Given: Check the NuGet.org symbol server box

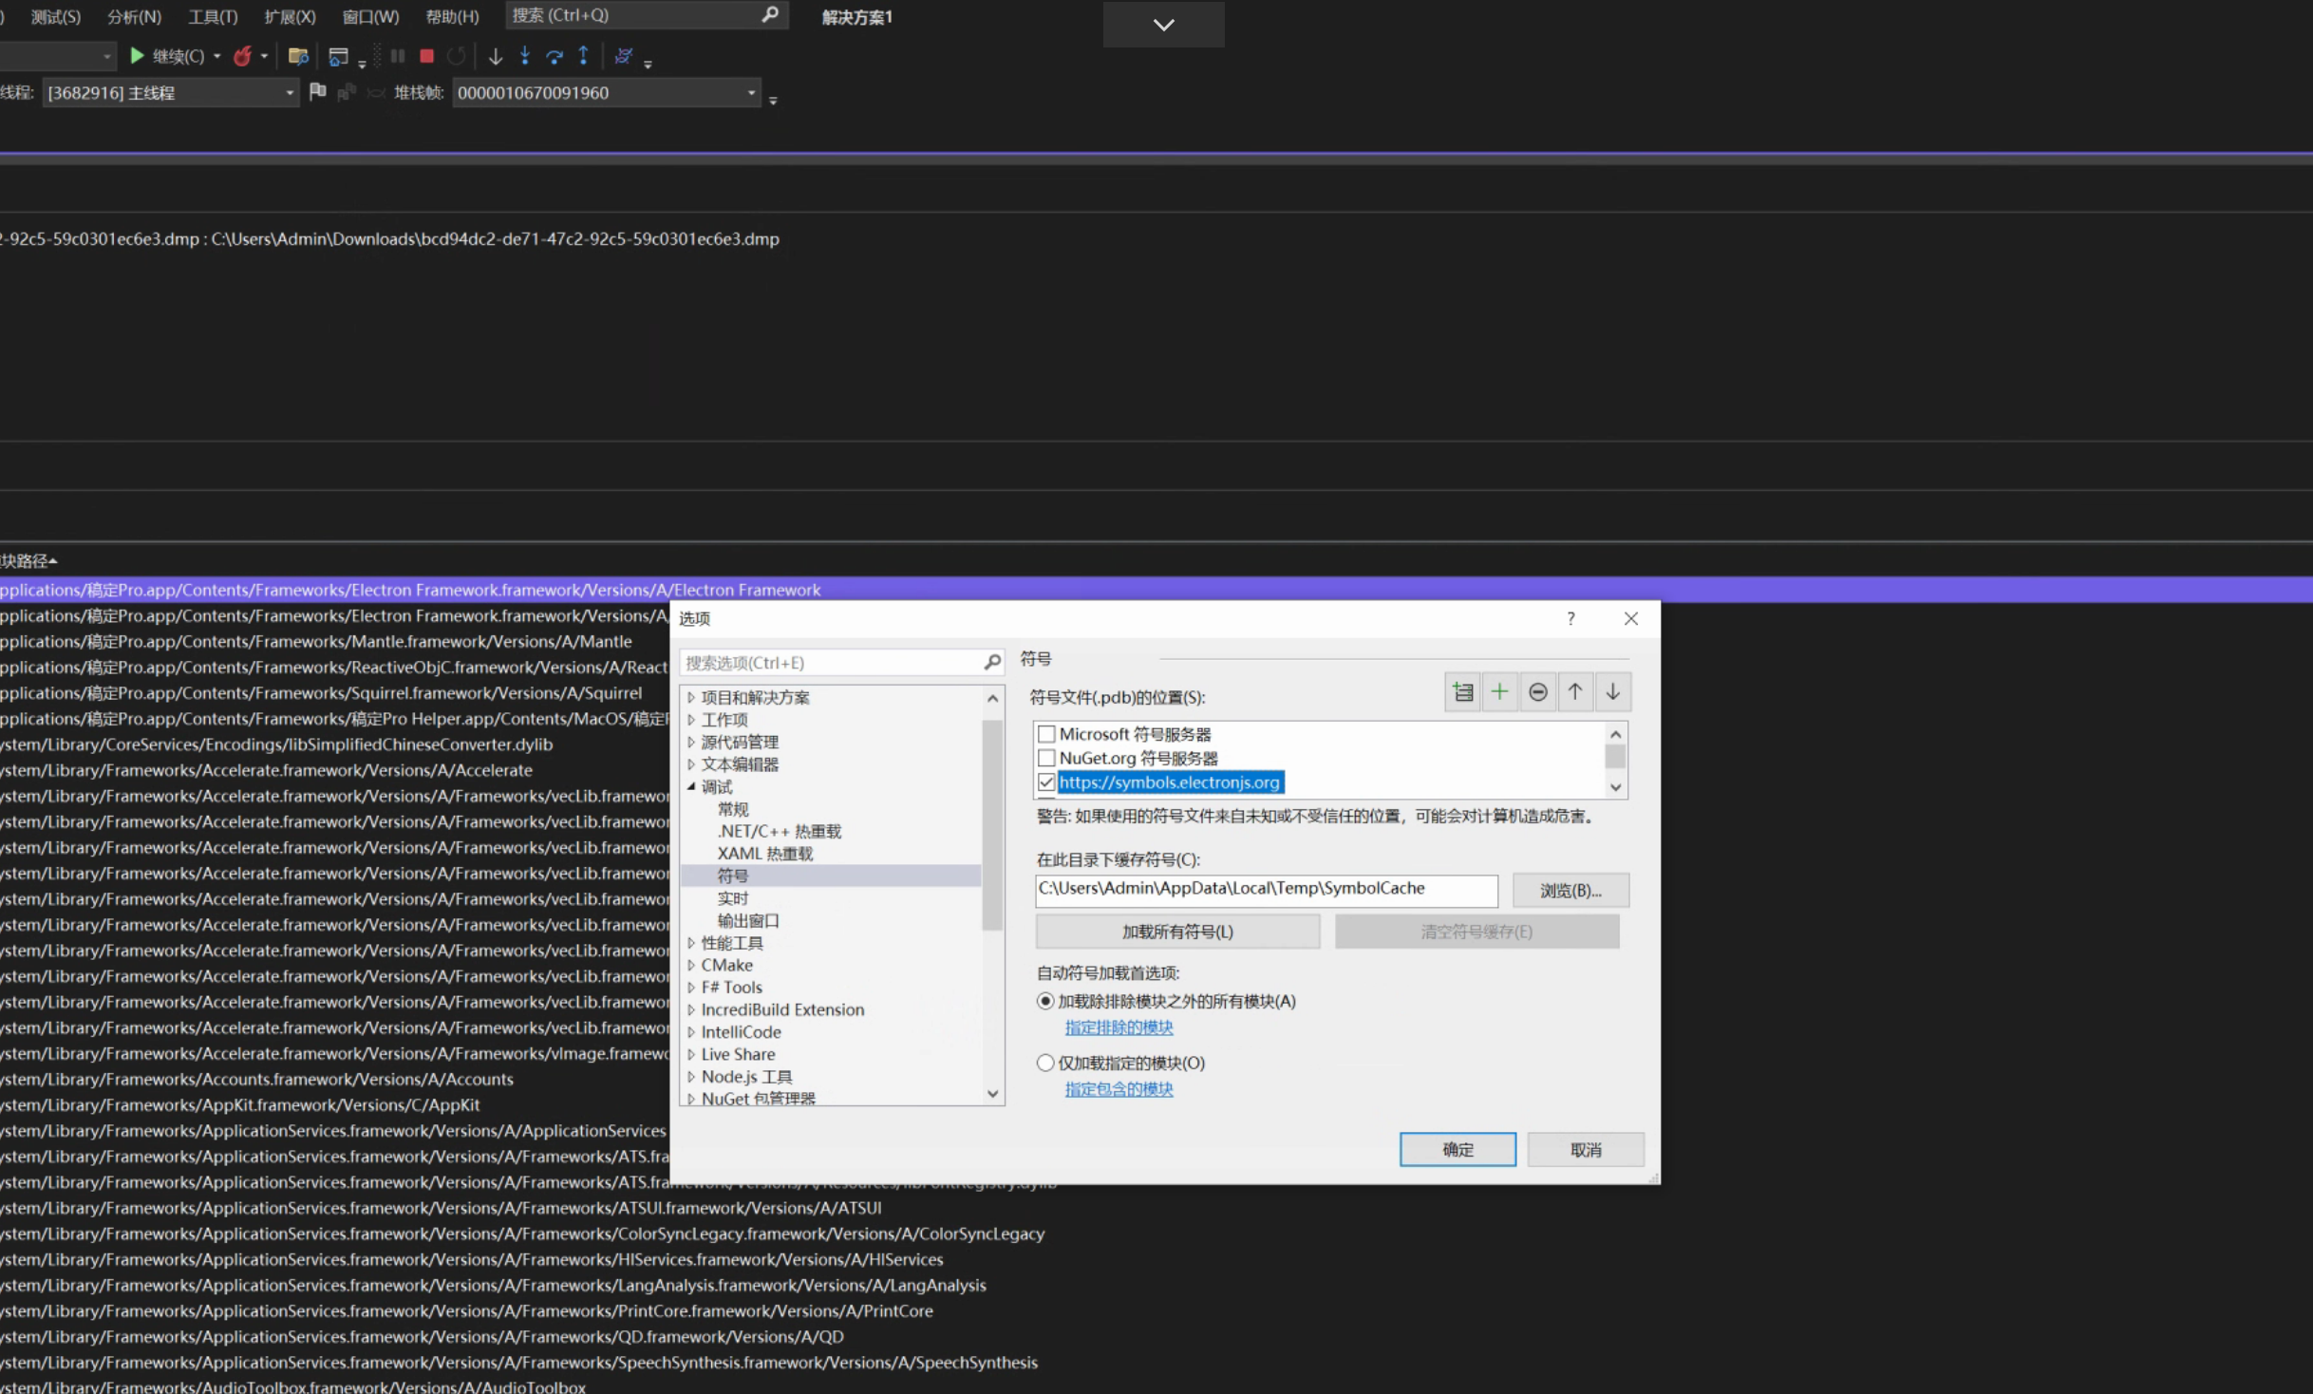Looking at the screenshot, I should coord(1046,758).
